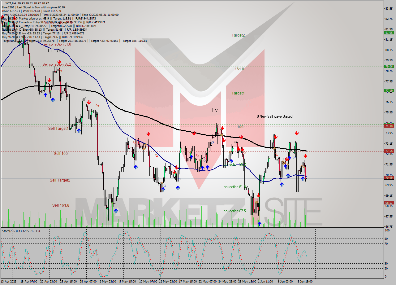Click the green 'correction 61.8' label
Viewport: 396px width, 285px height.
point(235,187)
